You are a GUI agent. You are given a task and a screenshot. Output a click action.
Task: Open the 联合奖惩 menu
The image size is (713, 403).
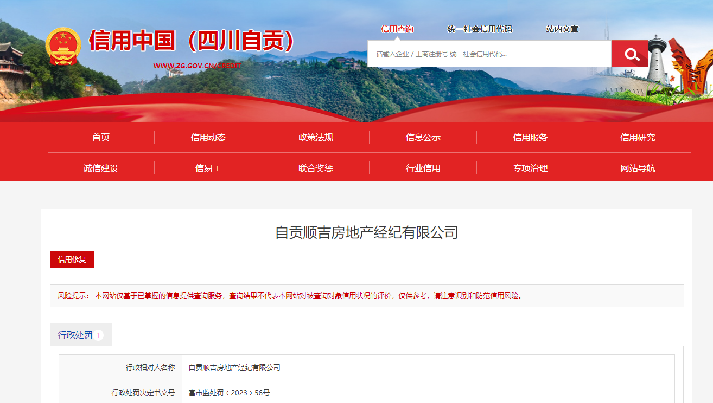[316, 168]
